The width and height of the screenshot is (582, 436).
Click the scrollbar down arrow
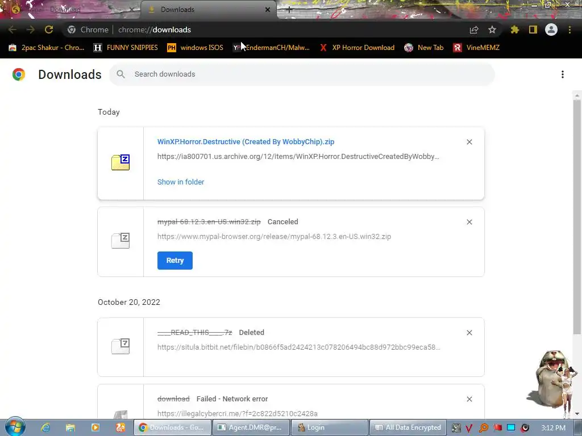577,414
